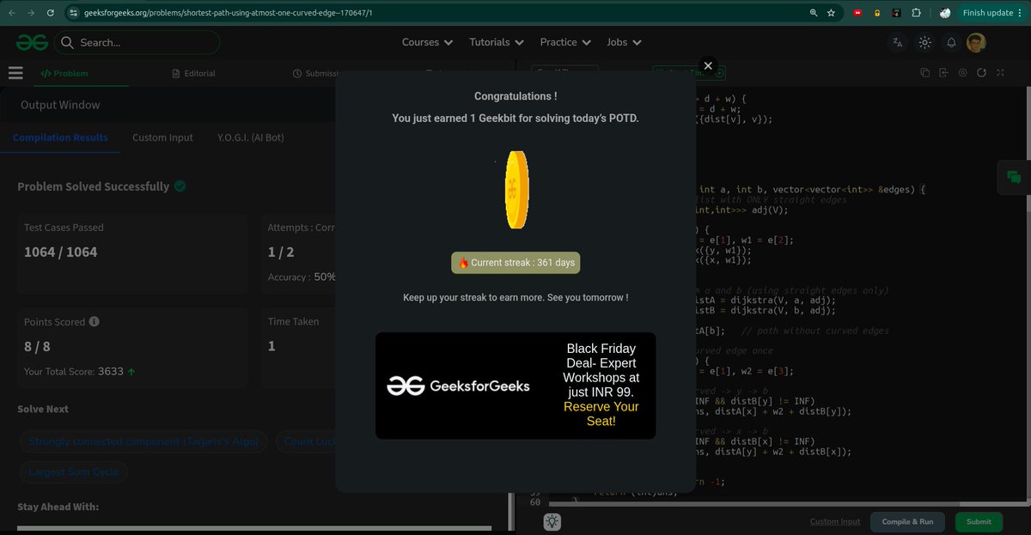Viewport: 1031px width, 535px height.
Task: Click the Output Window header
Action: [x=60, y=105]
